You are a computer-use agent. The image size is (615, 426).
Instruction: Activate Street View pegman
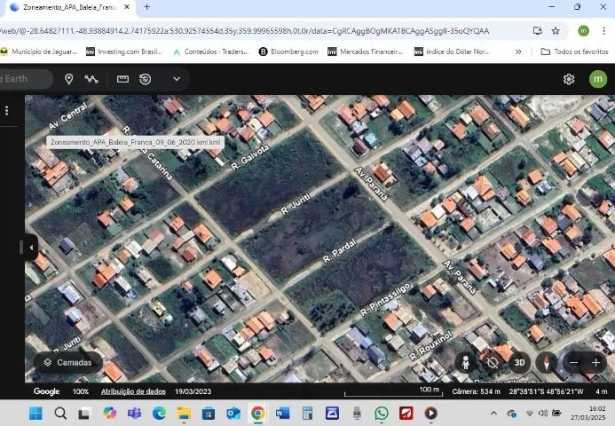point(466,363)
